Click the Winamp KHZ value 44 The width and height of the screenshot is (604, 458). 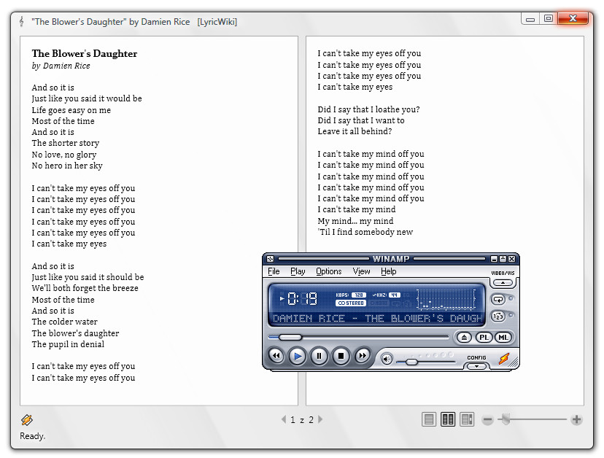click(395, 295)
